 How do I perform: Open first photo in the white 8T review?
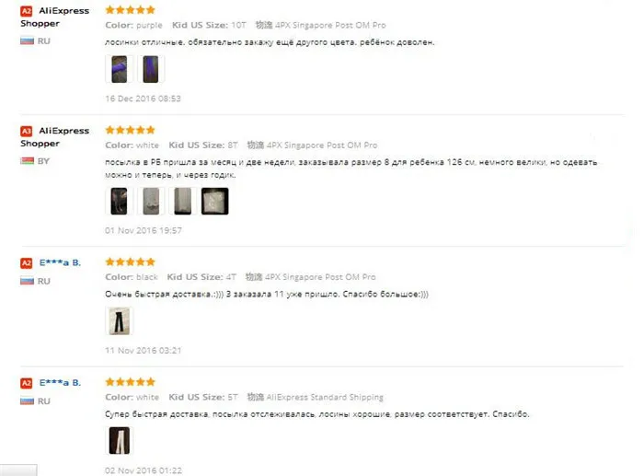(119, 201)
